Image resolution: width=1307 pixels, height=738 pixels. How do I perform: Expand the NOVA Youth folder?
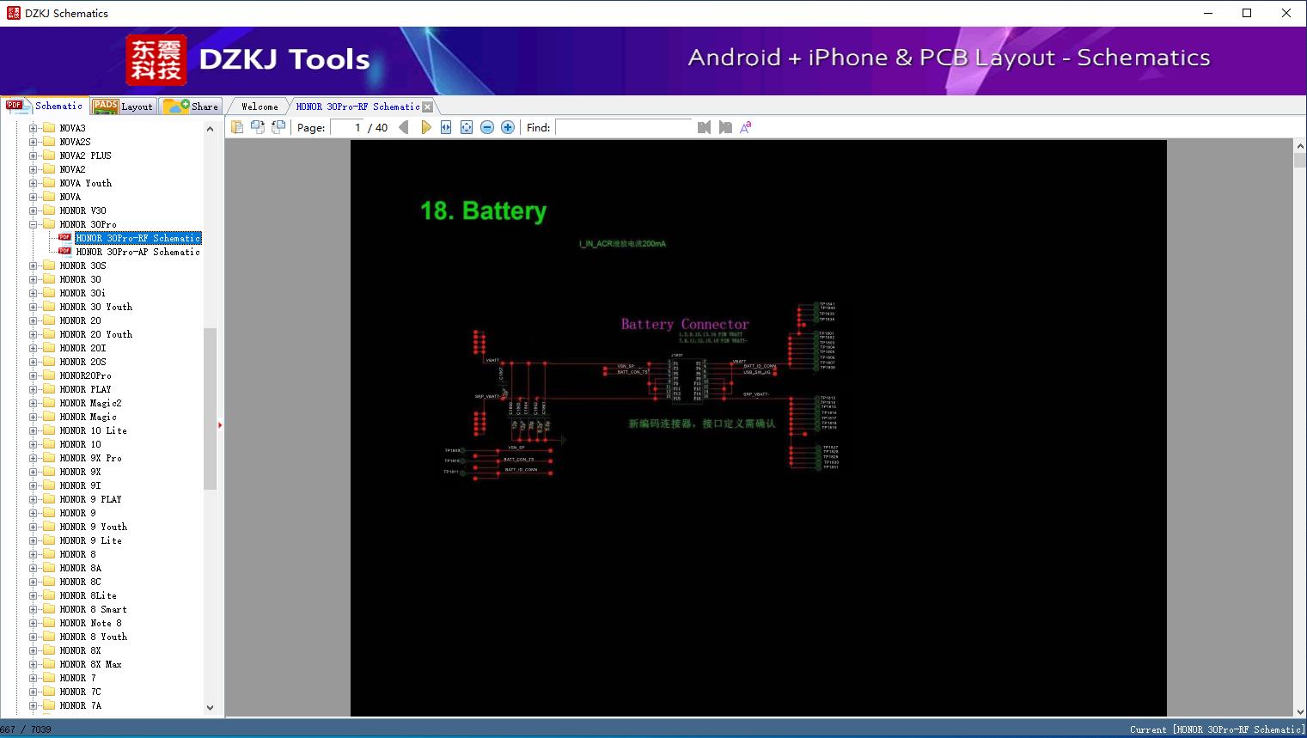coord(34,183)
